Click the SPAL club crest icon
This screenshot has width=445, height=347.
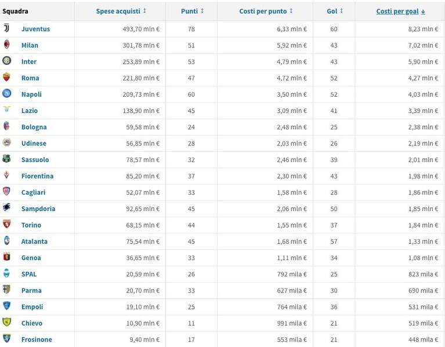pos(6,273)
